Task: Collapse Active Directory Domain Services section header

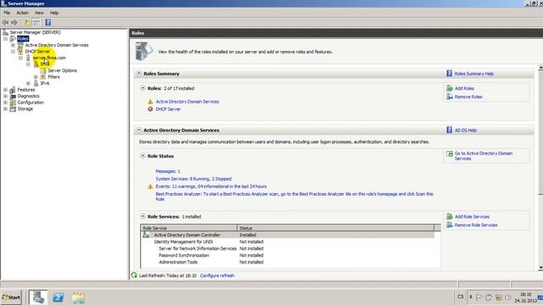Action: (139, 130)
